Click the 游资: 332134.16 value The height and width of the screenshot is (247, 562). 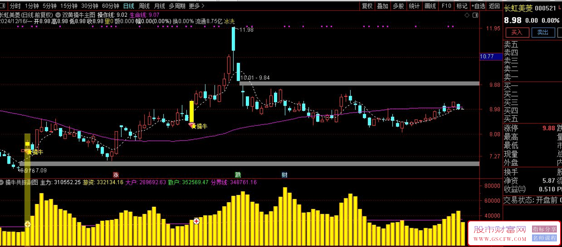103,182
